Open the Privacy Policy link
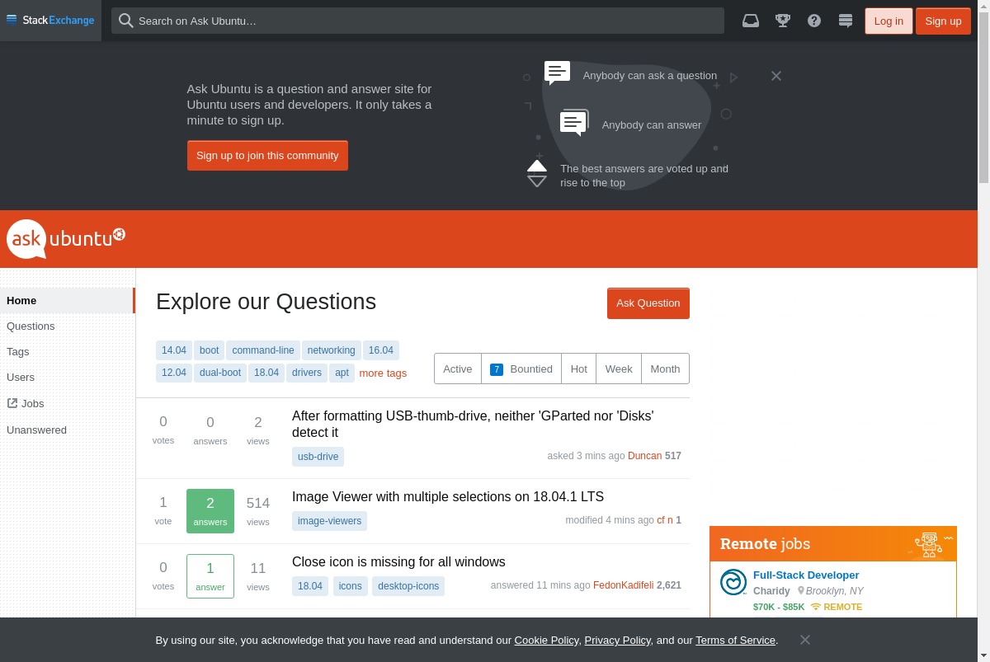This screenshot has width=990, height=662. click(618, 640)
